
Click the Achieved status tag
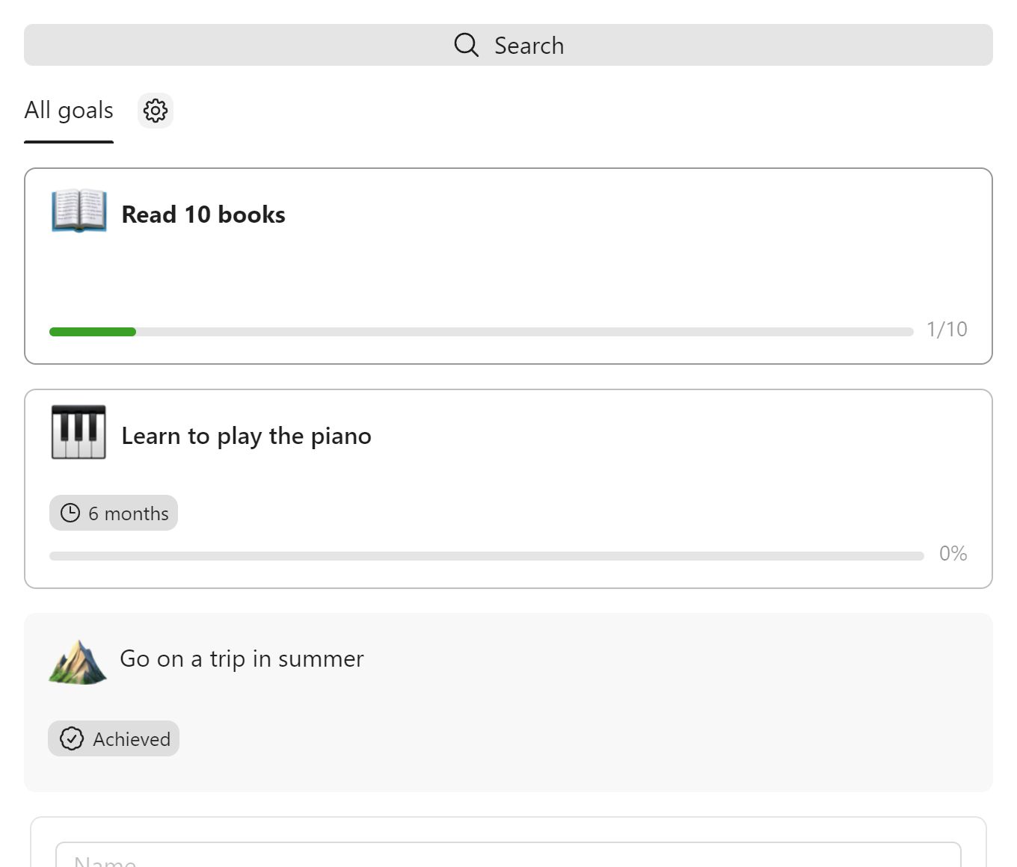pyautogui.click(x=114, y=738)
